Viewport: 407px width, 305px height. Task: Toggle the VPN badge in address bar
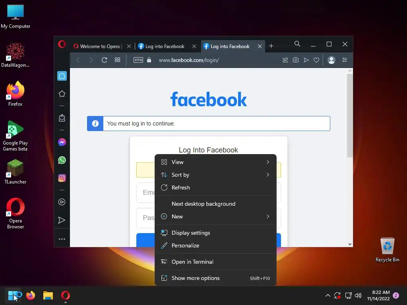[138, 60]
